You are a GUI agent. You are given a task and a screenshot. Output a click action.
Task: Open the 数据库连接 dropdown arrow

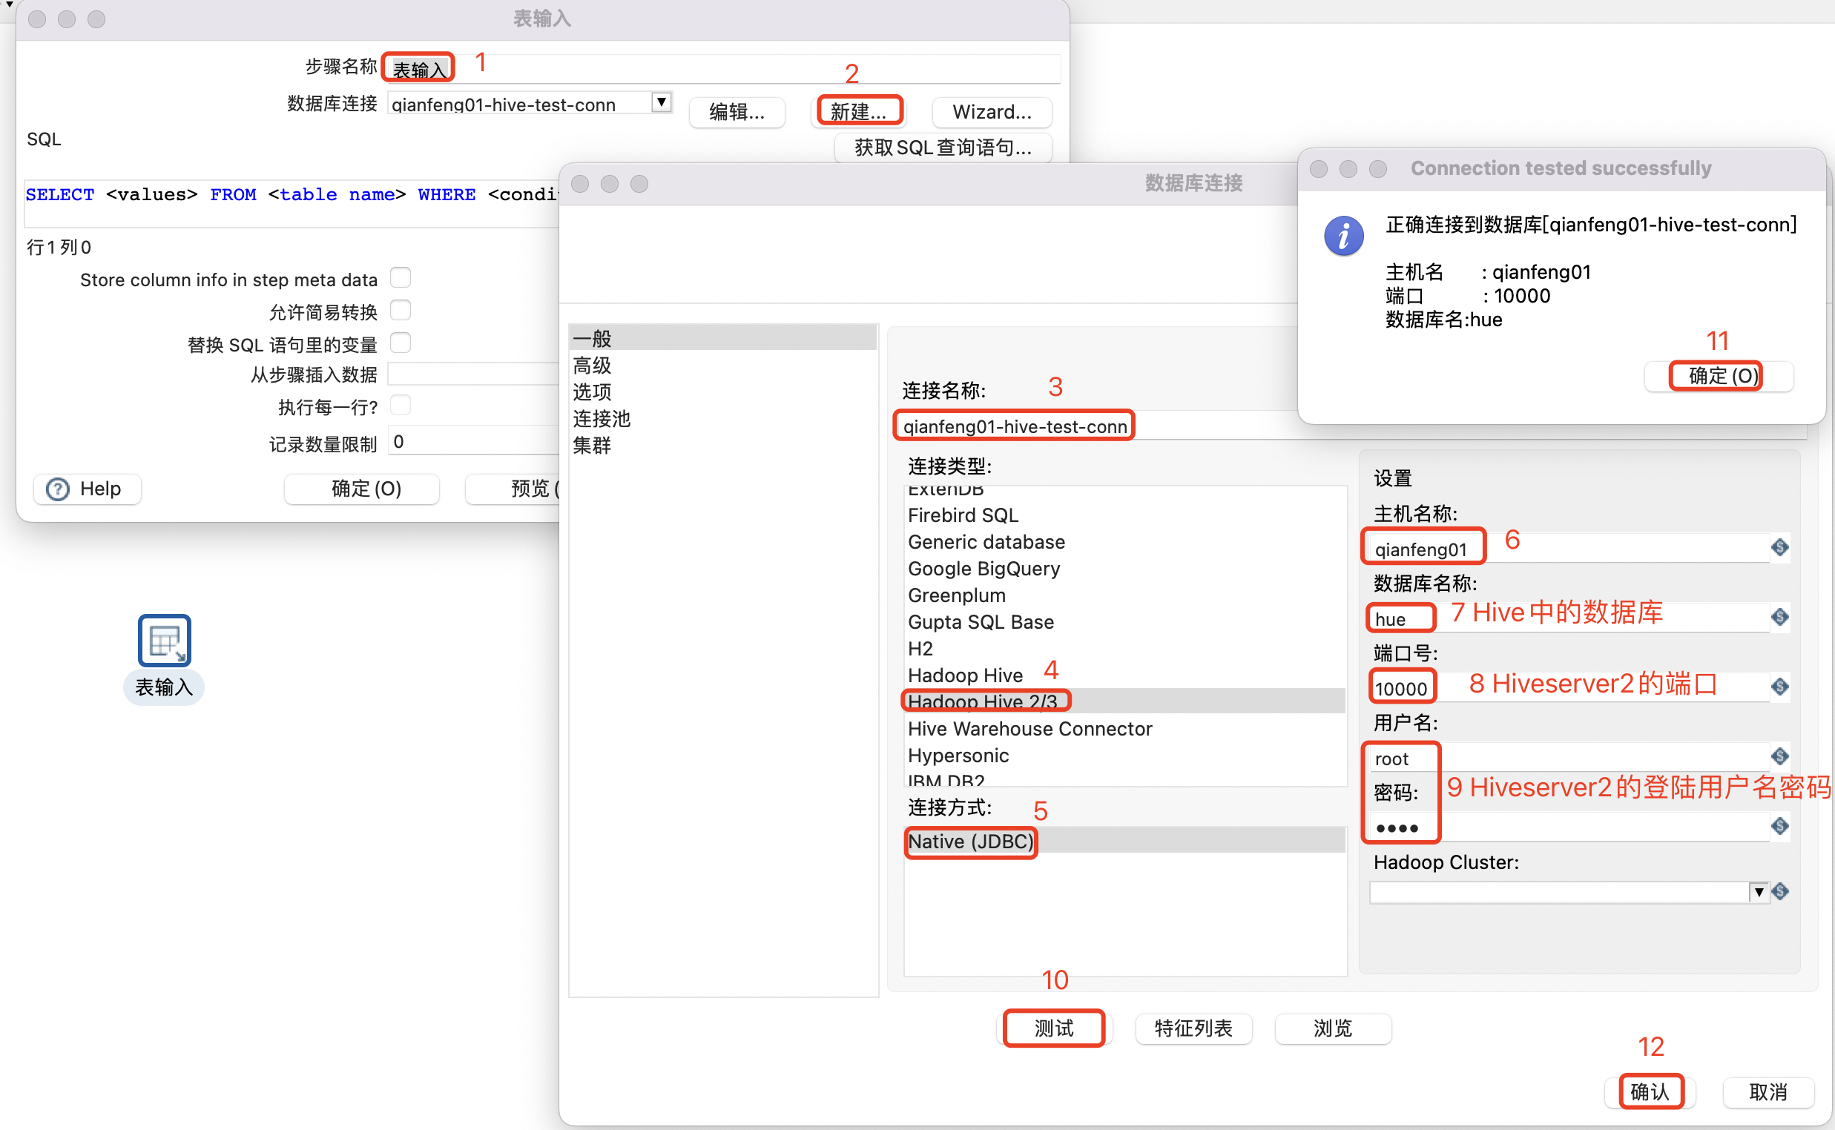[x=661, y=102]
